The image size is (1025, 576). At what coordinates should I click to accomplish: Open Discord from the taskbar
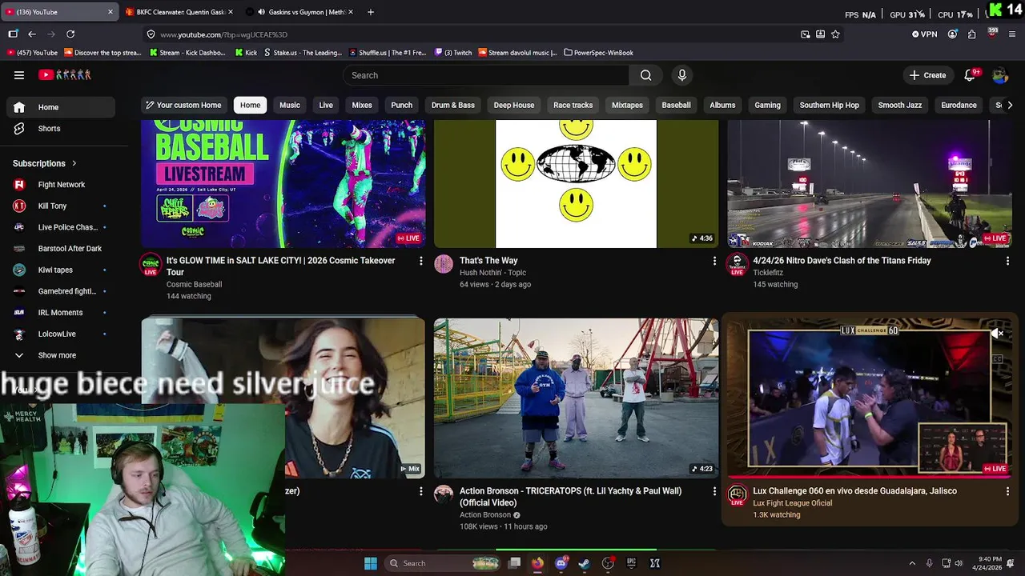click(x=561, y=563)
